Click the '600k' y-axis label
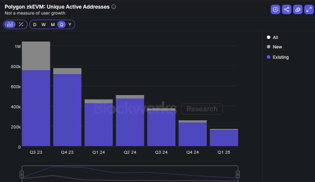The image size is (315, 182). point(15,87)
